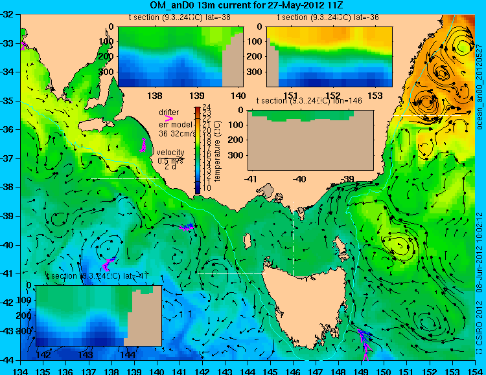Click the vertical temperature colour bar
The width and height of the screenshot is (486, 375).
pyautogui.click(x=198, y=151)
